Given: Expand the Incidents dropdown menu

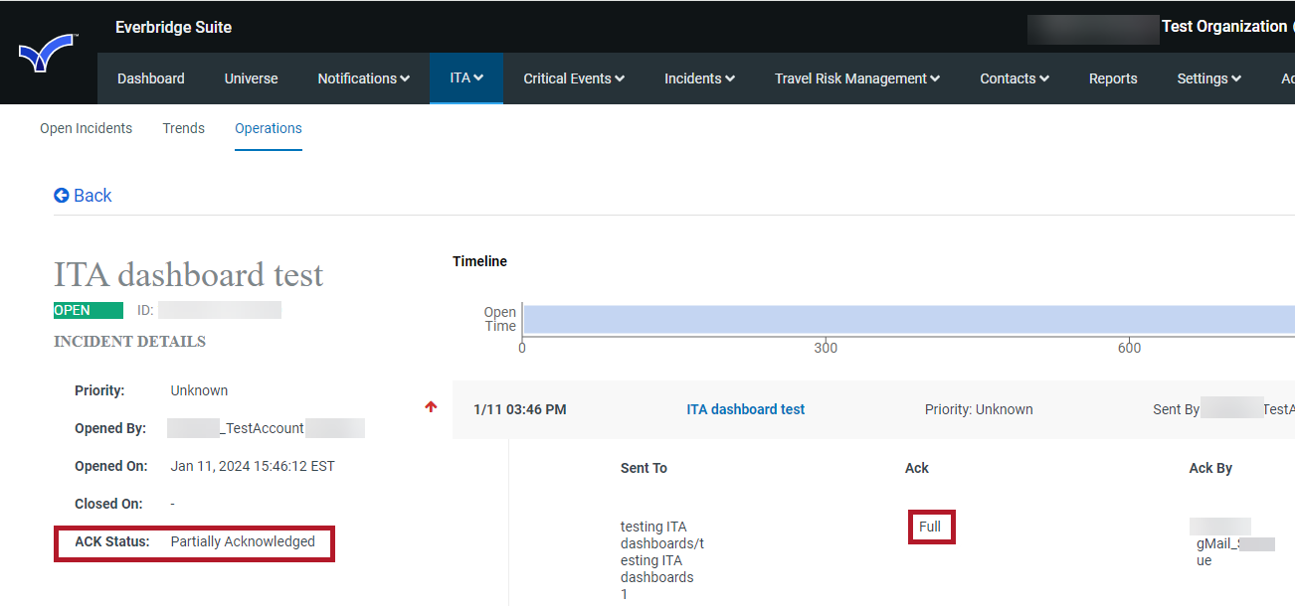Looking at the screenshot, I should click(x=700, y=78).
